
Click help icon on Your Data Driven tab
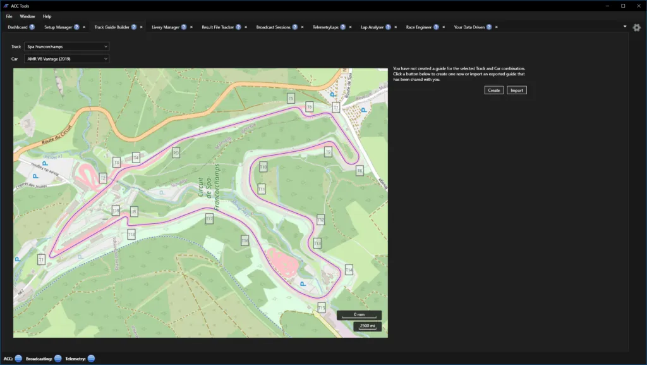(489, 27)
